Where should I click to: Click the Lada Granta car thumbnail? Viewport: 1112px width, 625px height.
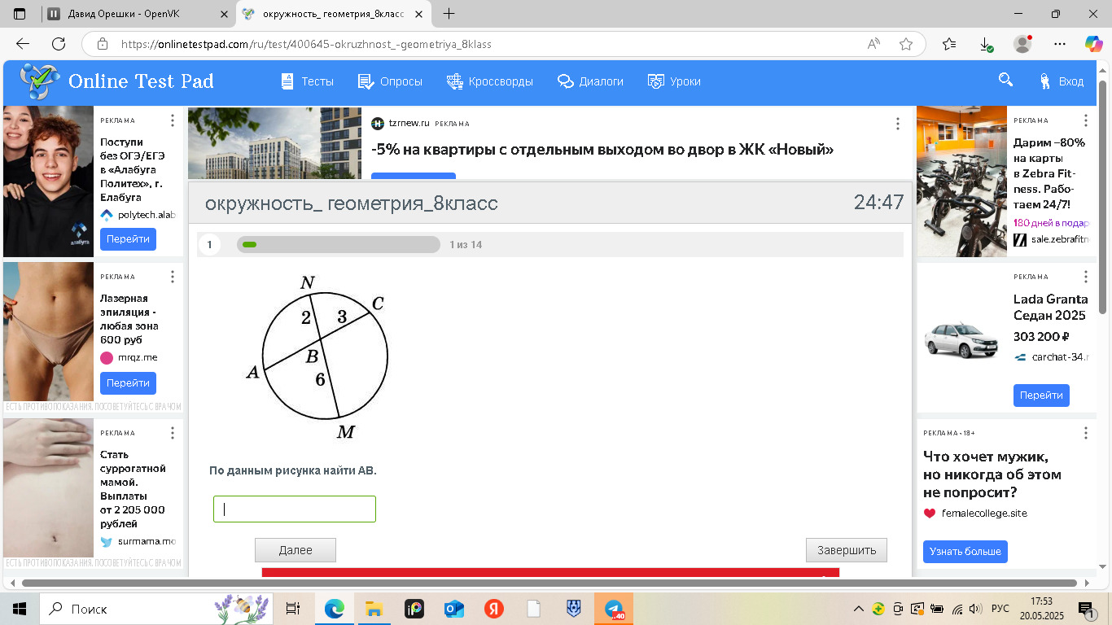pos(961,339)
